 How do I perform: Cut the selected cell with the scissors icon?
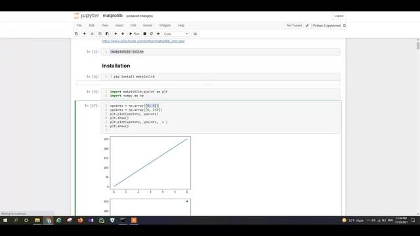coord(93,33)
